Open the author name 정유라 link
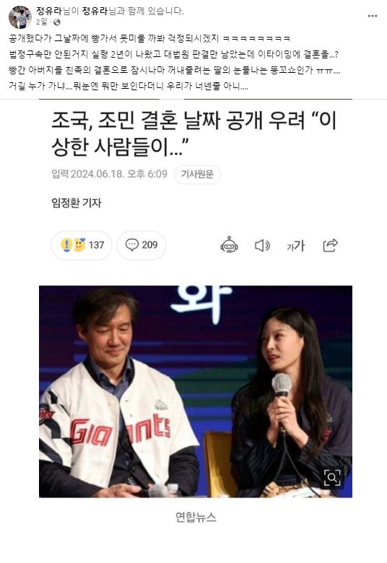Screen dimensions: 387x563 (49, 11)
